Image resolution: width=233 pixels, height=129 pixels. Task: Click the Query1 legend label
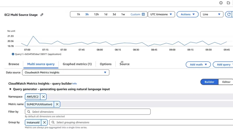click(38, 54)
